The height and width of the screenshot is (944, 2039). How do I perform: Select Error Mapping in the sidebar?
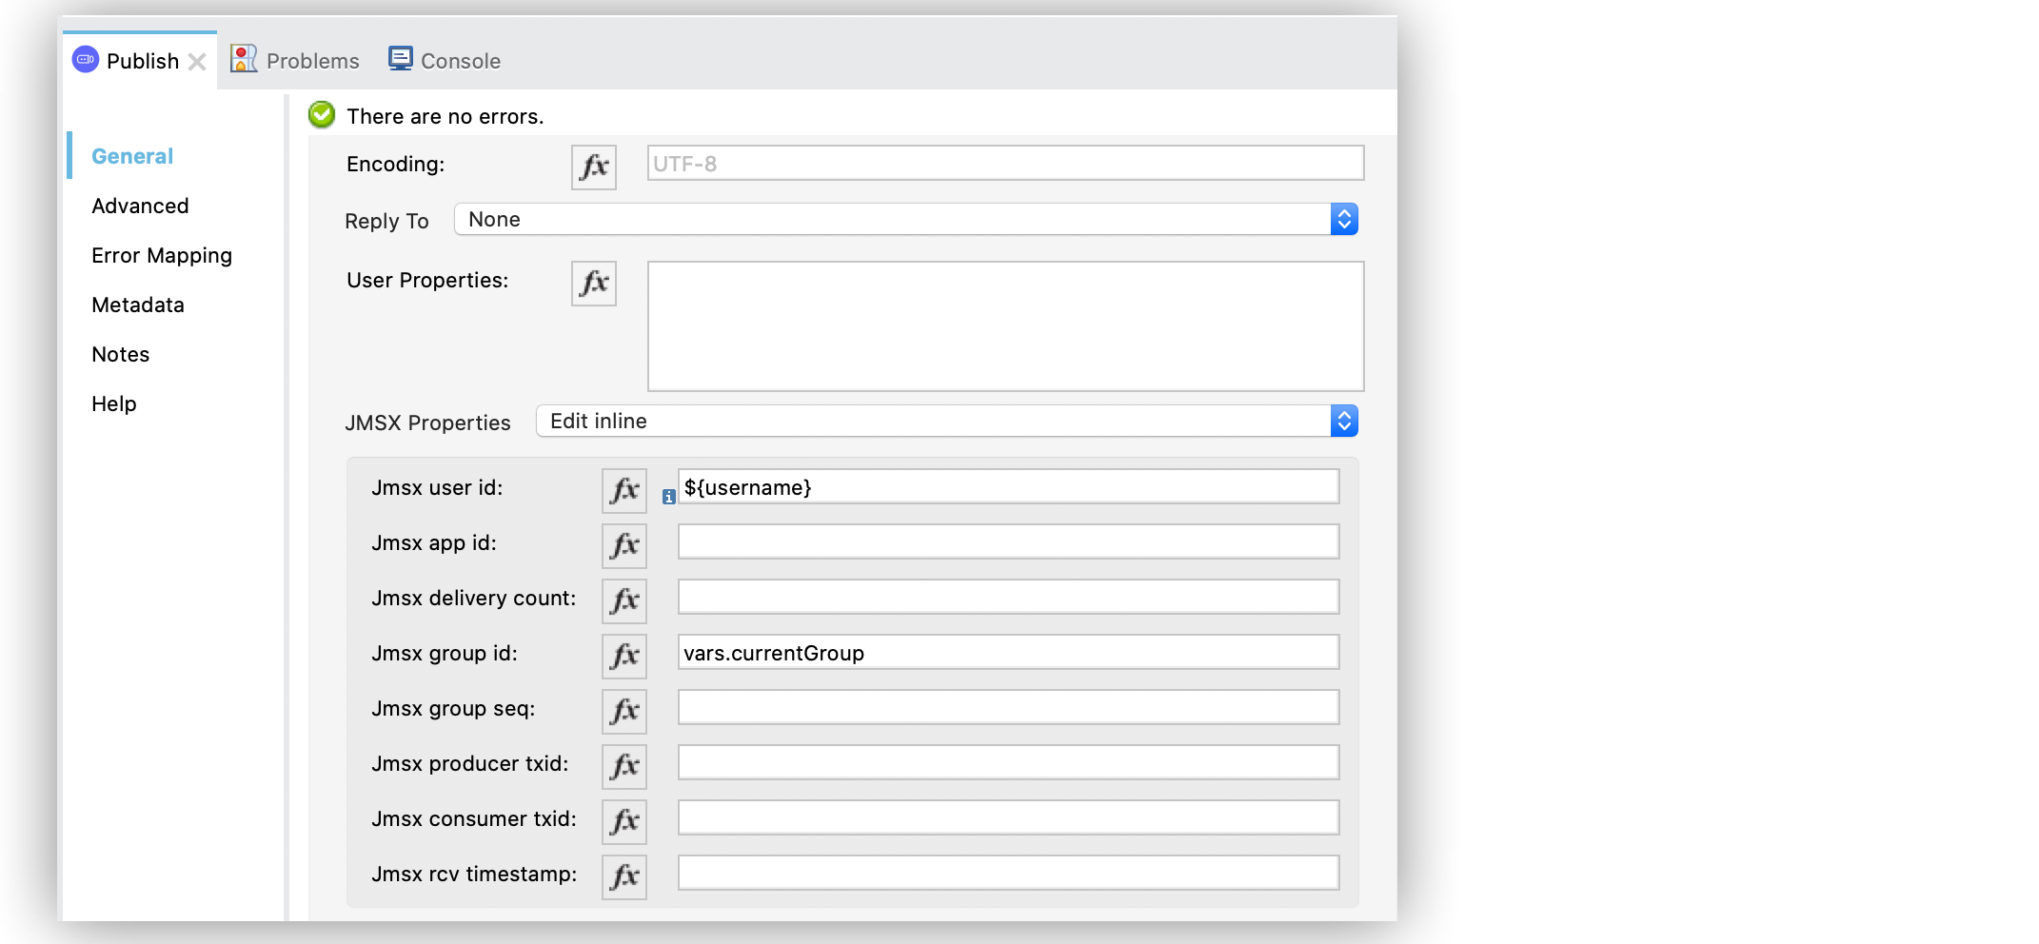click(162, 255)
